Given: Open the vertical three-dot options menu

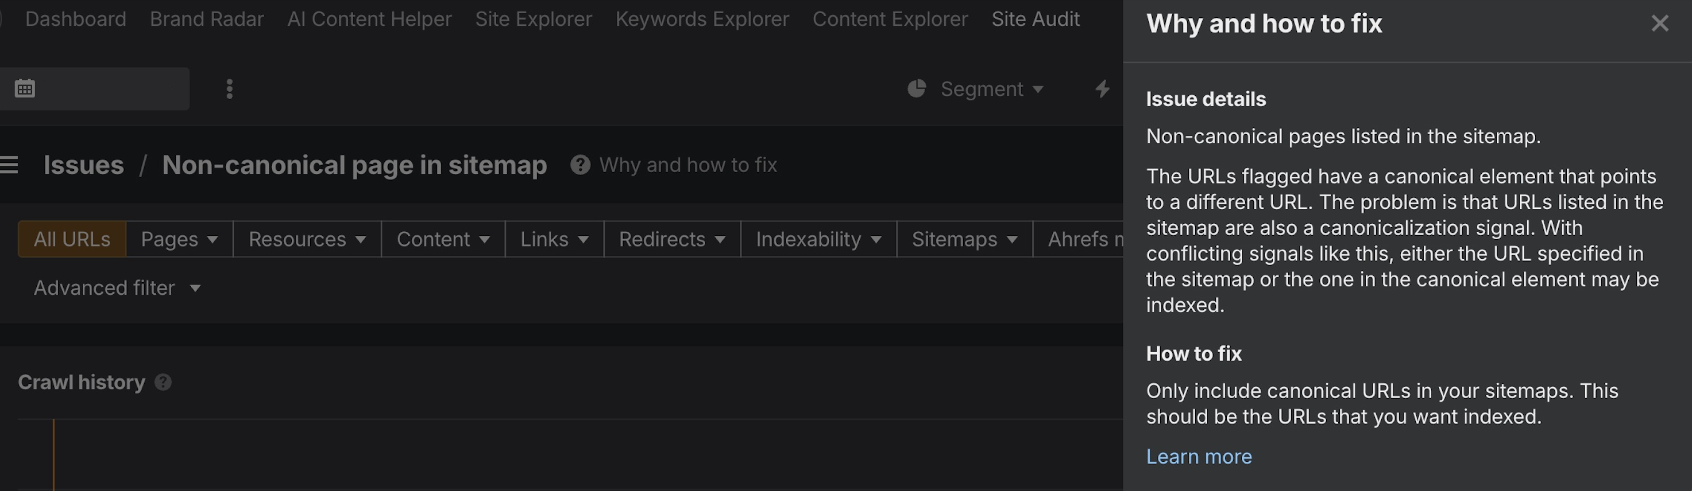Looking at the screenshot, I should pos(229,88).
